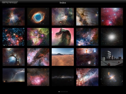Select the pink and green nebula thumbnail
This screenshot has width=126, height=94.
(x=38, y=37)
